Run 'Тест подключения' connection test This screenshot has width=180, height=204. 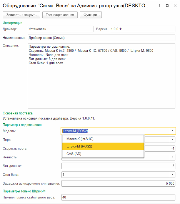[x=60, y=15]
